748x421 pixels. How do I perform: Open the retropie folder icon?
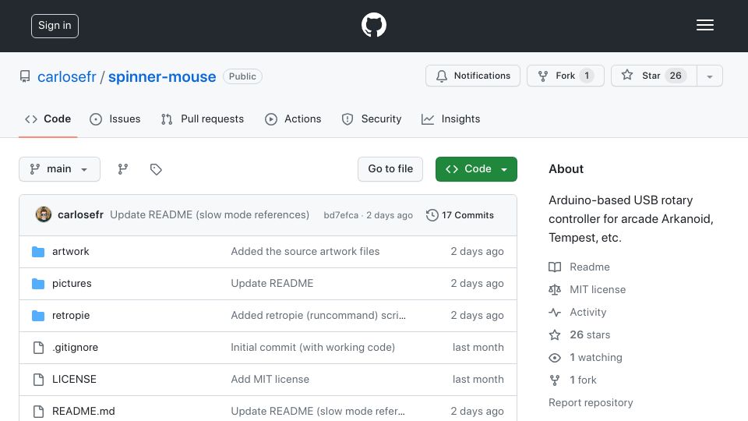pos(38,316)
